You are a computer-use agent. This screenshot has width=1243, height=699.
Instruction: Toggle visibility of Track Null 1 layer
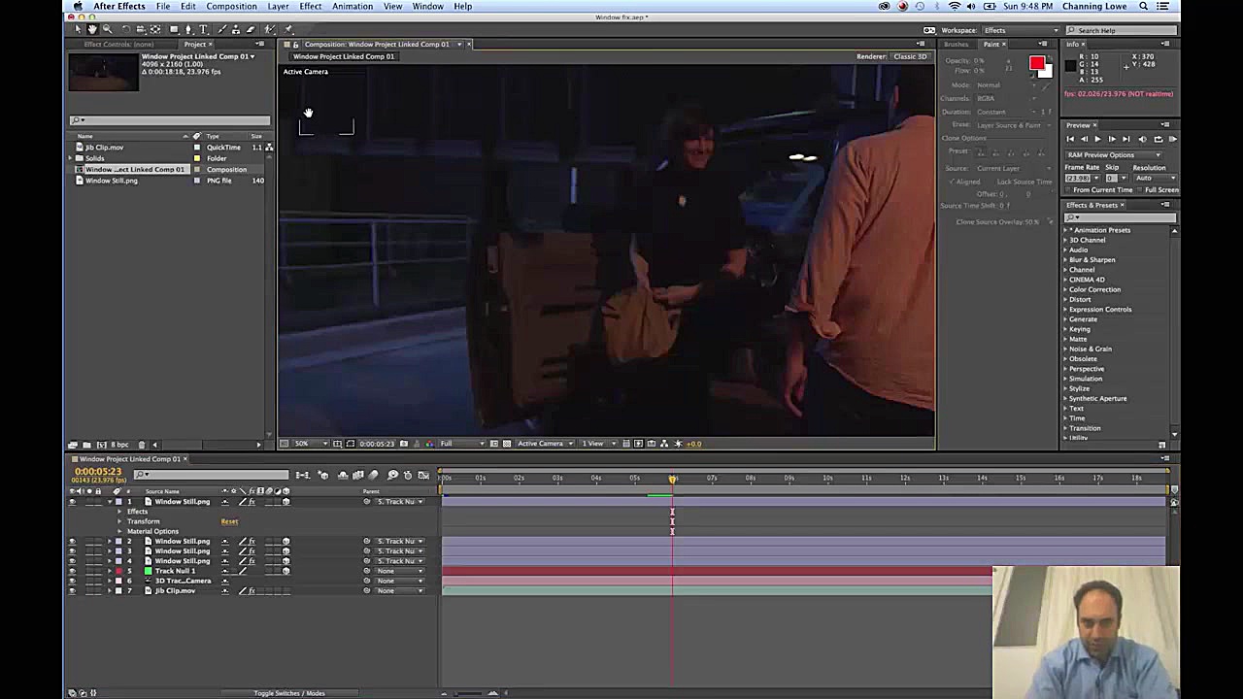[72, 571]
